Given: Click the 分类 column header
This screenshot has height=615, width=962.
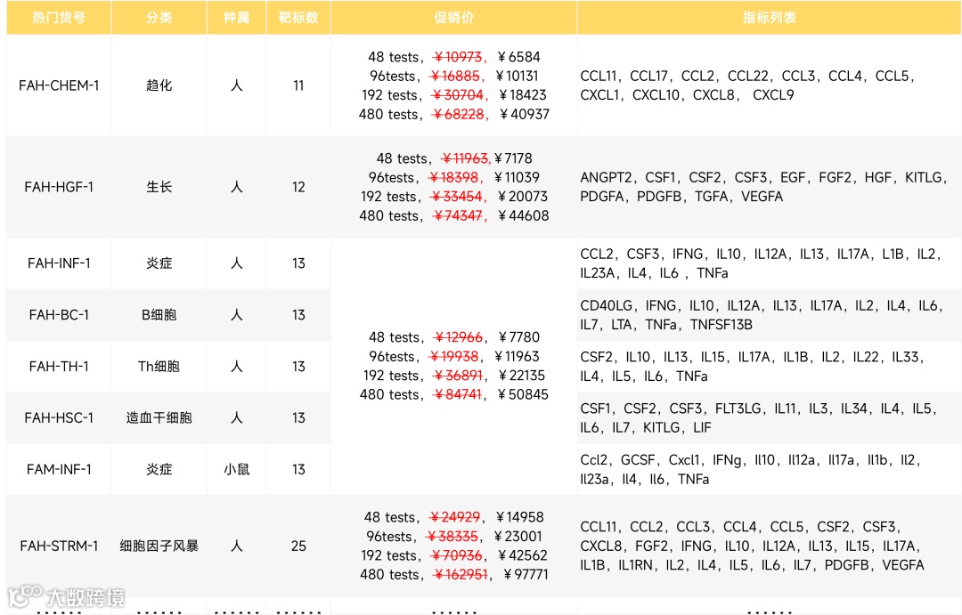Looking at the screenshot, I should 159,17.
